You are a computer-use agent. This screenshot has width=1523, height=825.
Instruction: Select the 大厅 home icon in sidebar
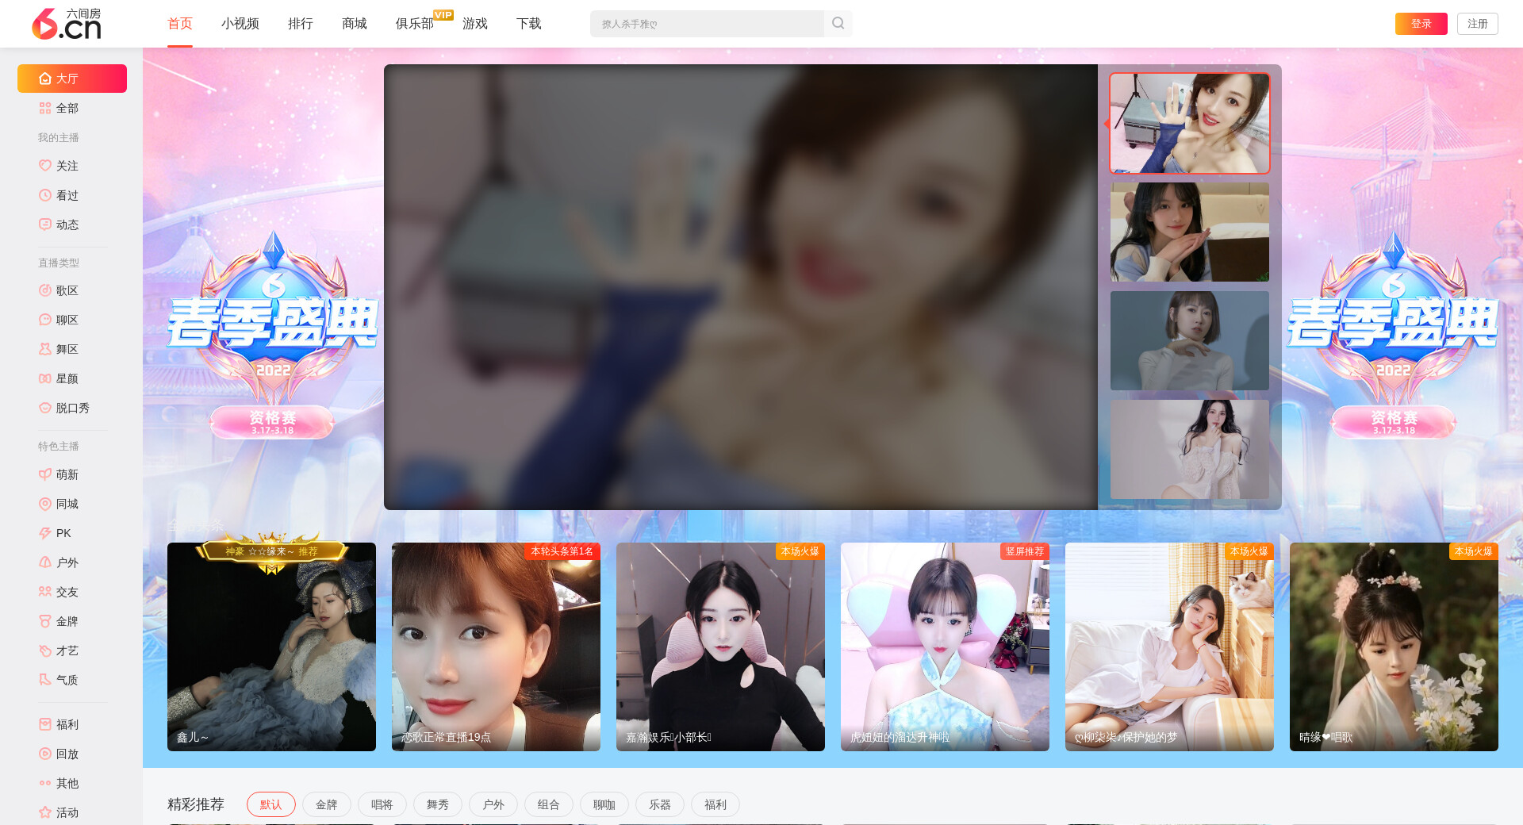pyautogui.click(x=45, y=79)
